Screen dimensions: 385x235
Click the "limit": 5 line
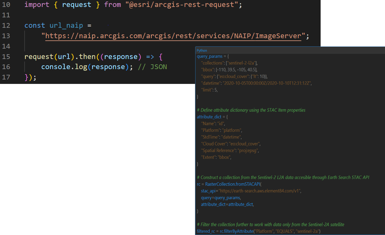[x=210, y=90]
